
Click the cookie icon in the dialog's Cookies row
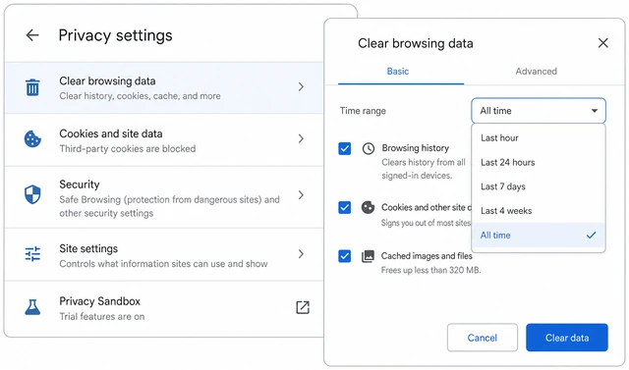pyautogui.click(x=368, y=207)
